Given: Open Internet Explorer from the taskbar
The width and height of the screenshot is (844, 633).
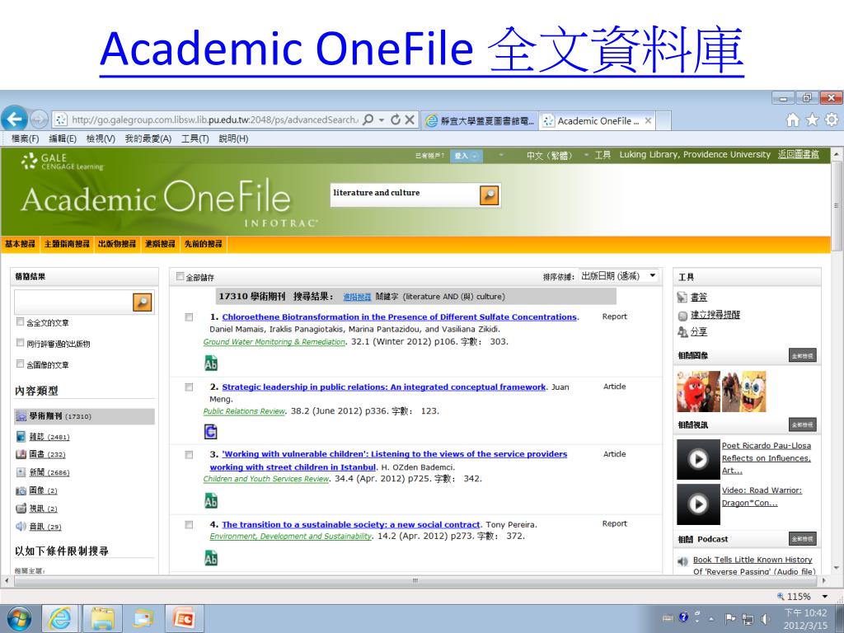Looking at the screenshot, I should tap(59, 618).
